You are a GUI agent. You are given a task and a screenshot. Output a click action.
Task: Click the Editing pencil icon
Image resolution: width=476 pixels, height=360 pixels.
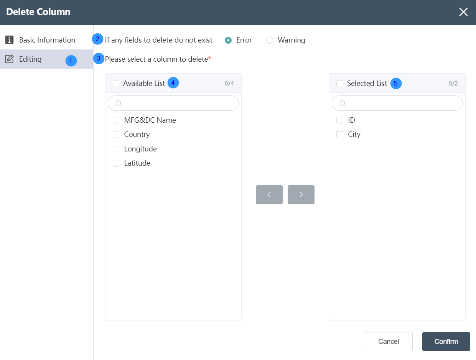point(9,59)
